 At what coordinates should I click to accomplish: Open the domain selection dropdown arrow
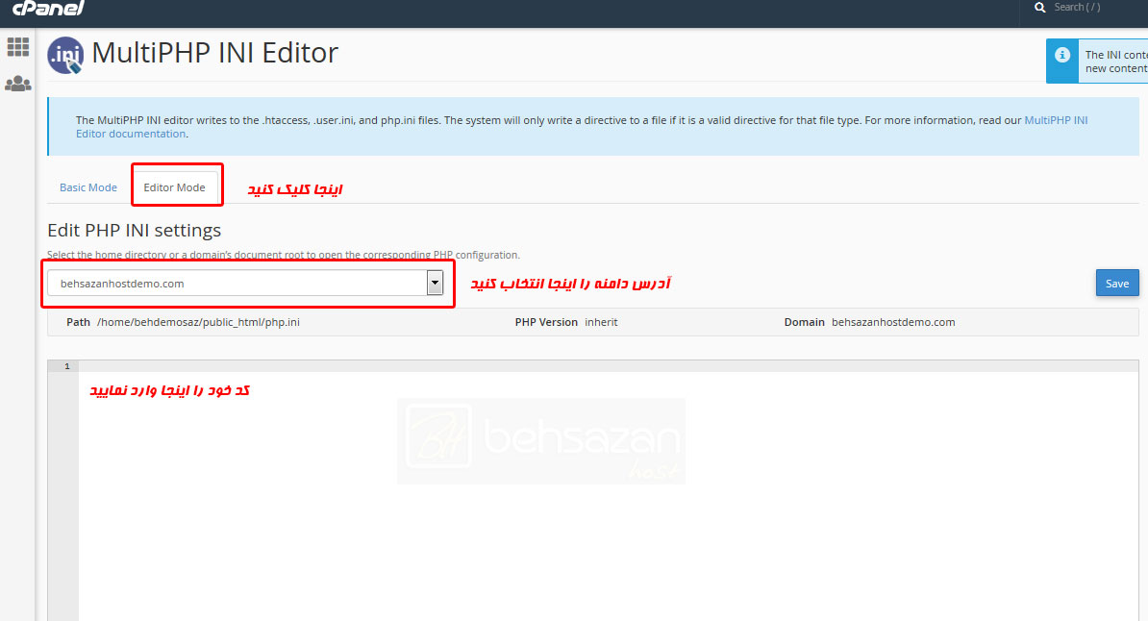click(x=435, y=283)
